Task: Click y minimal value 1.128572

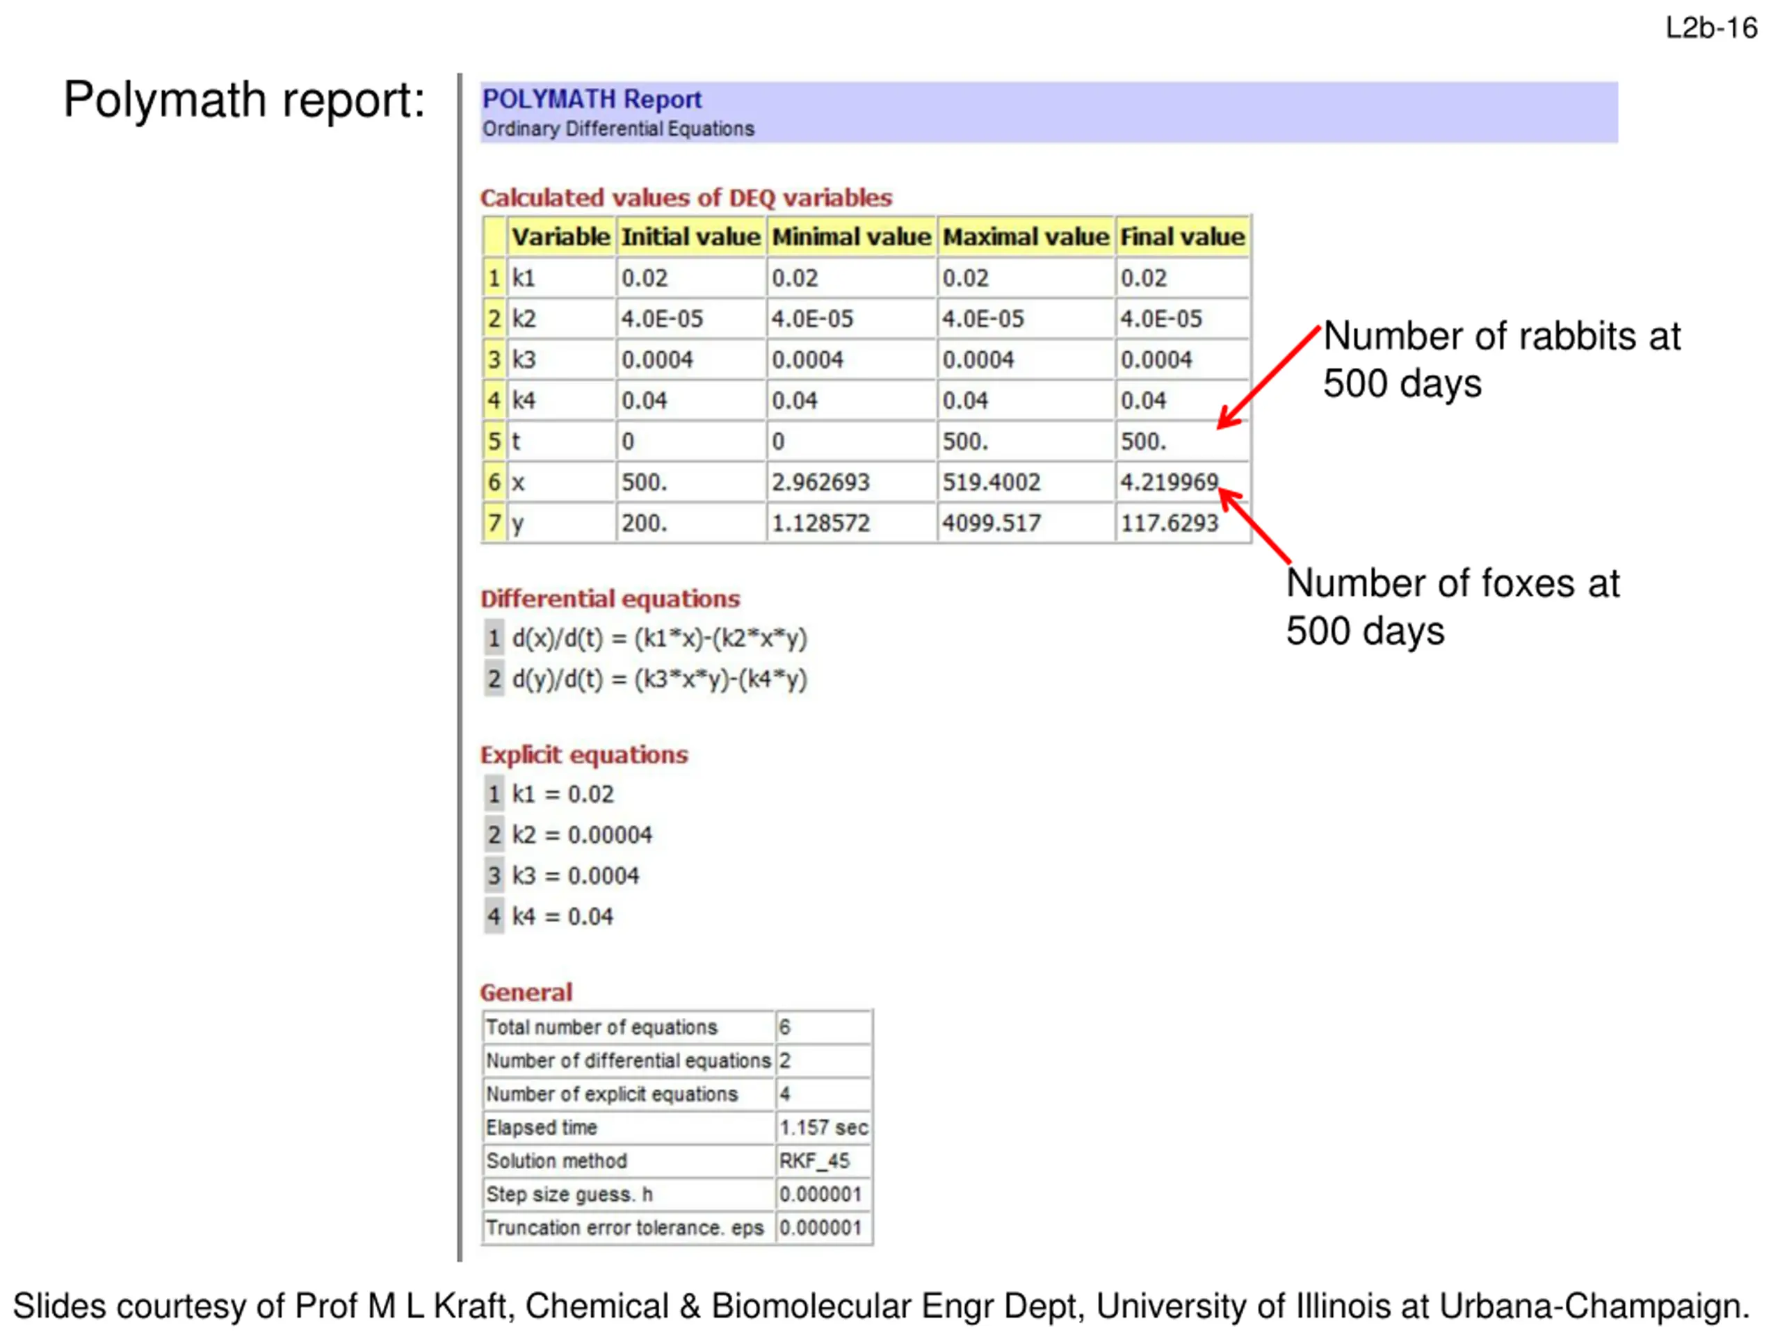Action: click(820, 523)
